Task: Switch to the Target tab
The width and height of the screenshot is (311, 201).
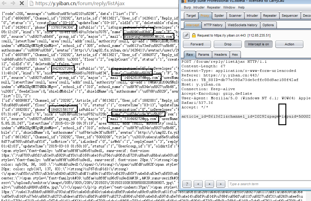Action: (x=191, y=16)
